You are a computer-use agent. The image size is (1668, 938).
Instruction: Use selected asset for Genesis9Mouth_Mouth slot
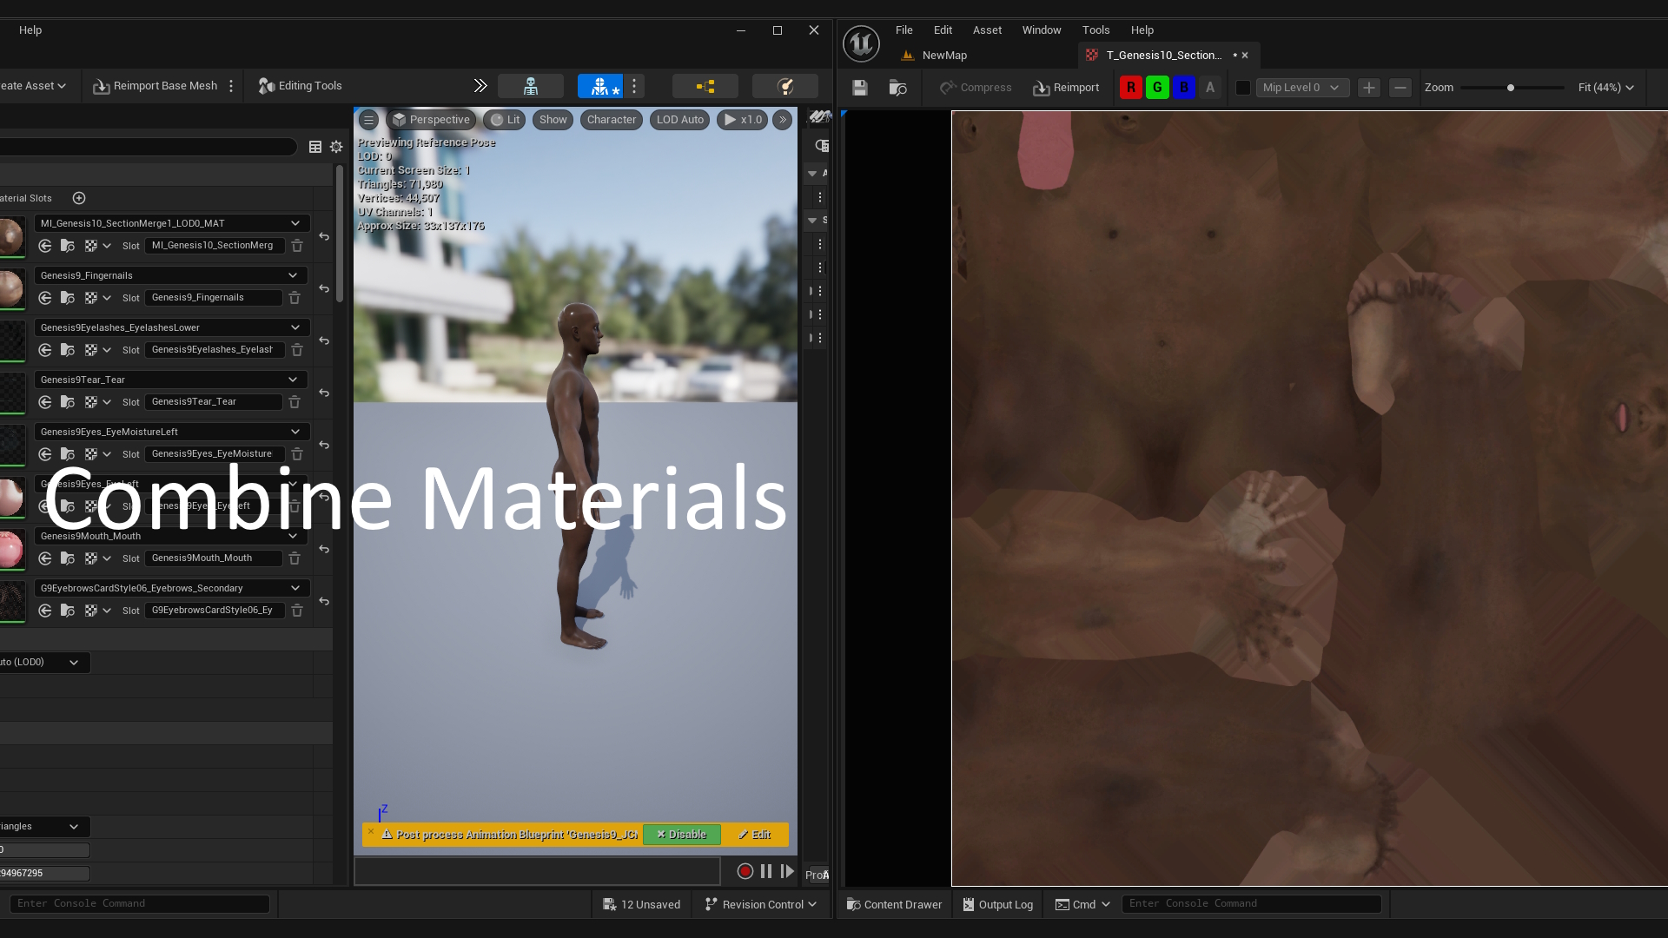(45, 558)
